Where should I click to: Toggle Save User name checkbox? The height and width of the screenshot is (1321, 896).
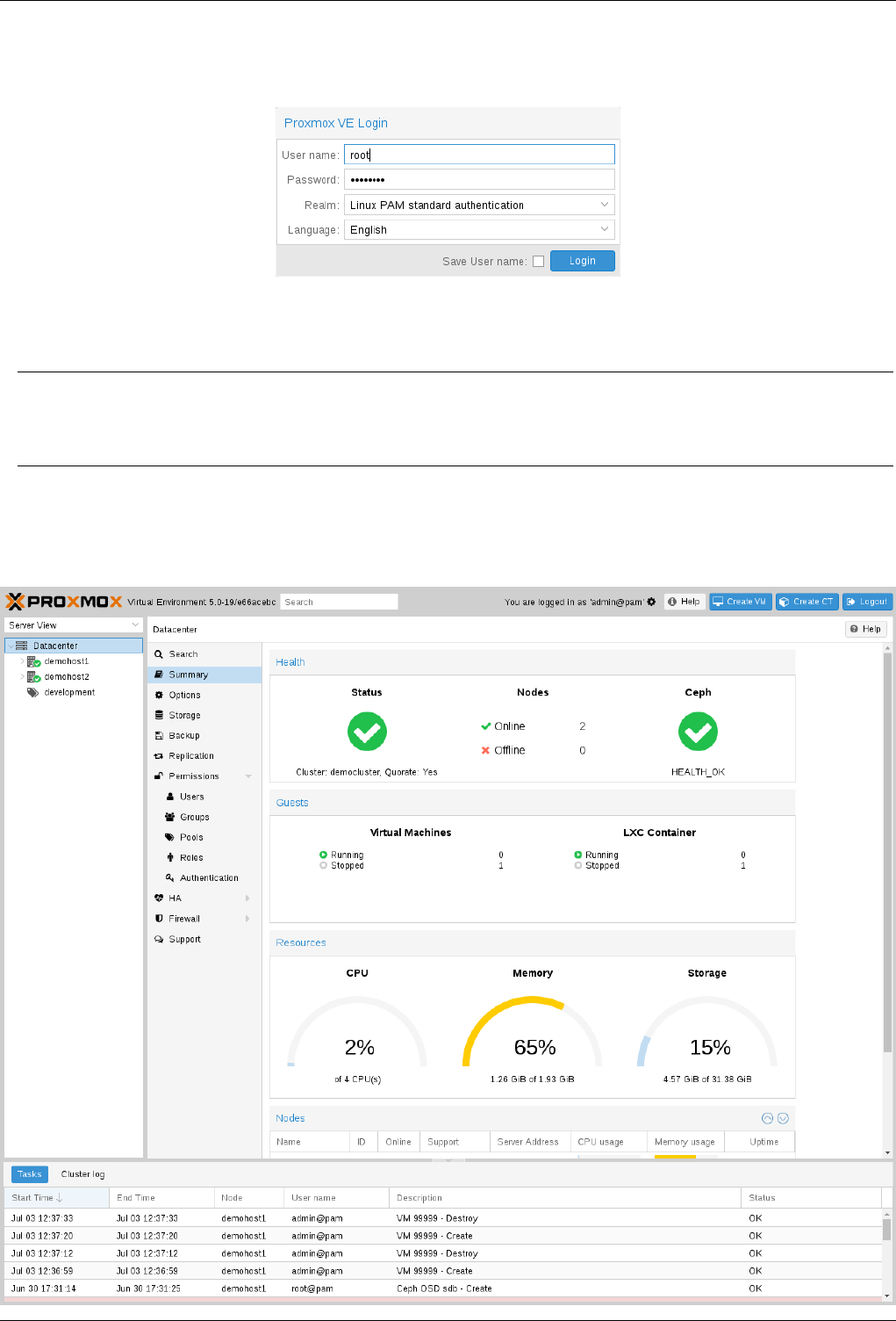pyautogui.click(x=539, y=261)
